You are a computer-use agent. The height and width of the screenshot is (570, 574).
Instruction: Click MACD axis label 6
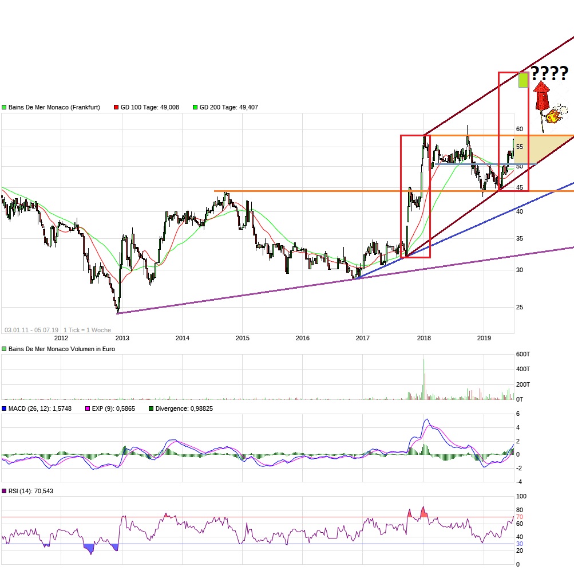point(517,414)
